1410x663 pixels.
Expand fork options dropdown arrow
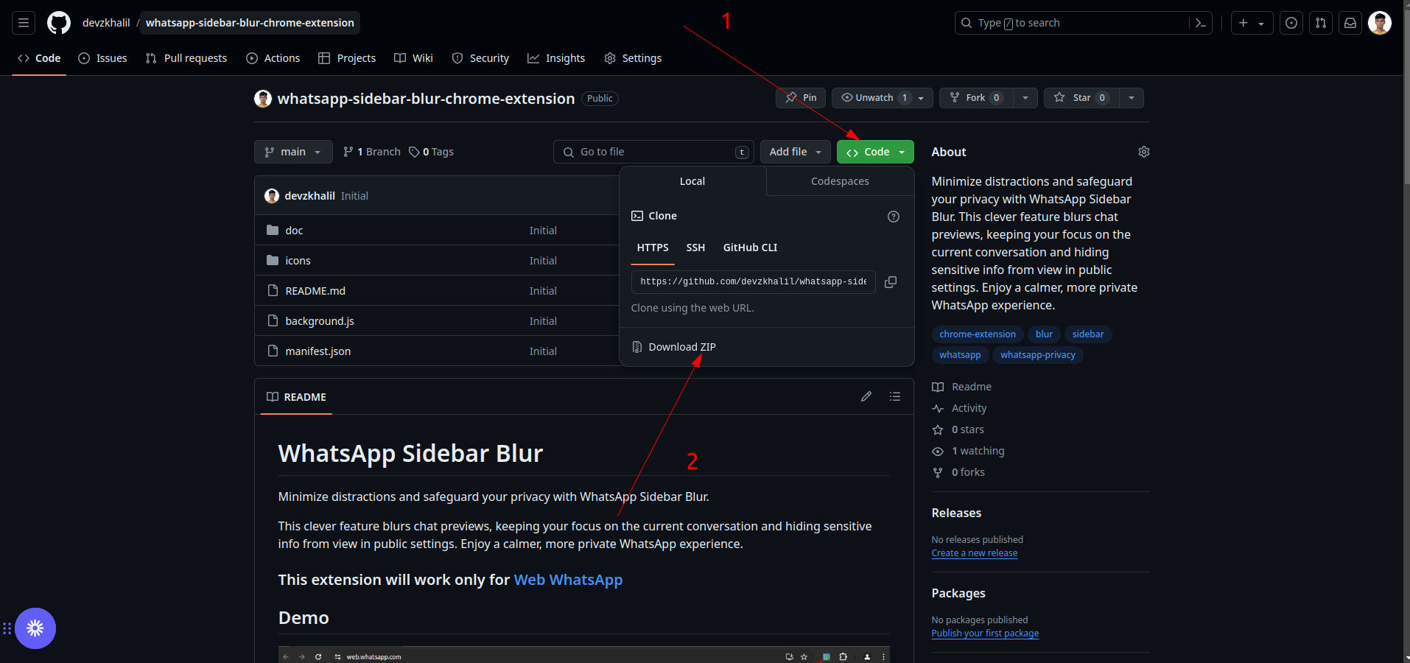click(1025, 98)
